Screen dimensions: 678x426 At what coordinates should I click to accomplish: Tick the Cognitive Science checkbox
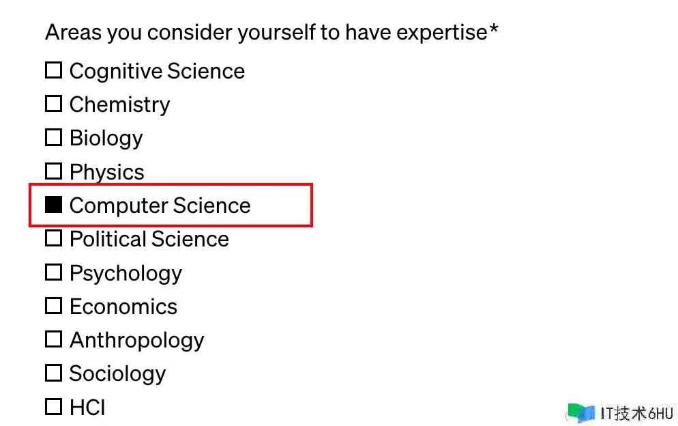[x=53, y=70]
